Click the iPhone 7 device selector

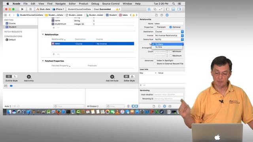click(58, 9)
